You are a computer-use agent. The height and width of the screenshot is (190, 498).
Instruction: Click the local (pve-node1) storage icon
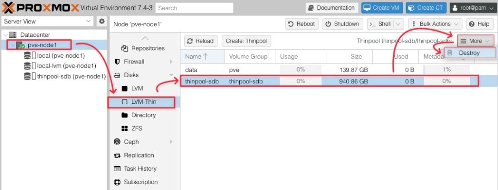(30, 56)
